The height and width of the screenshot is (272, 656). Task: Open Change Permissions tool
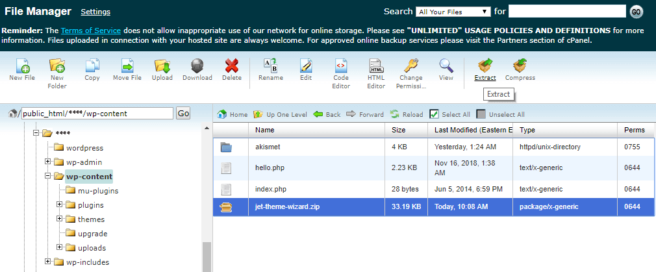pos(411,66)
